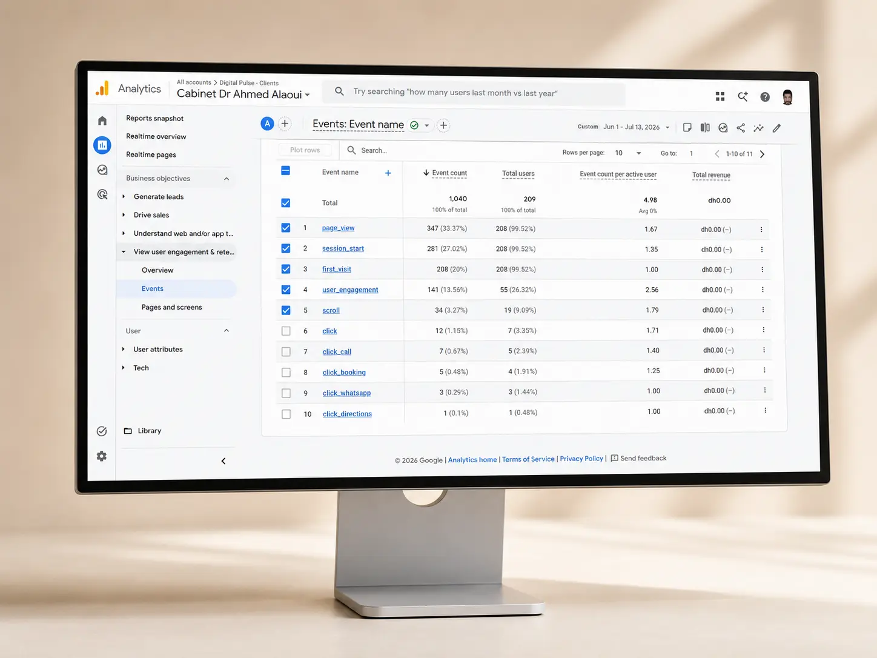The width and height of the screenshot is (877, 658).
Task: Collapse the Business objectives section
Action: 227,179
